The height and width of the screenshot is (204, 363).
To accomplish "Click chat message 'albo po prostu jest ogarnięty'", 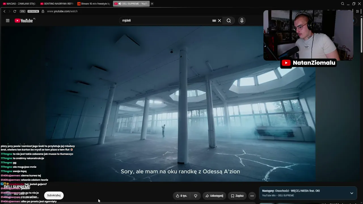I will pyautogui.click(x=39, y=201).
